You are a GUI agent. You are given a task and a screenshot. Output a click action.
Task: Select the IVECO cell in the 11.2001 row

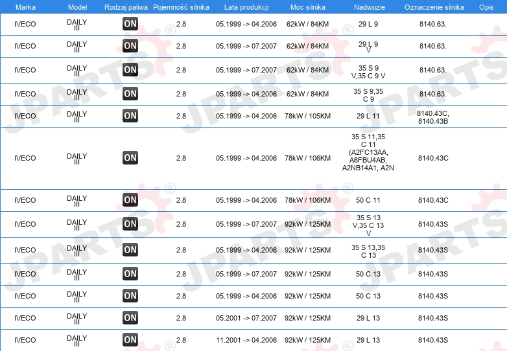(25, 340)
